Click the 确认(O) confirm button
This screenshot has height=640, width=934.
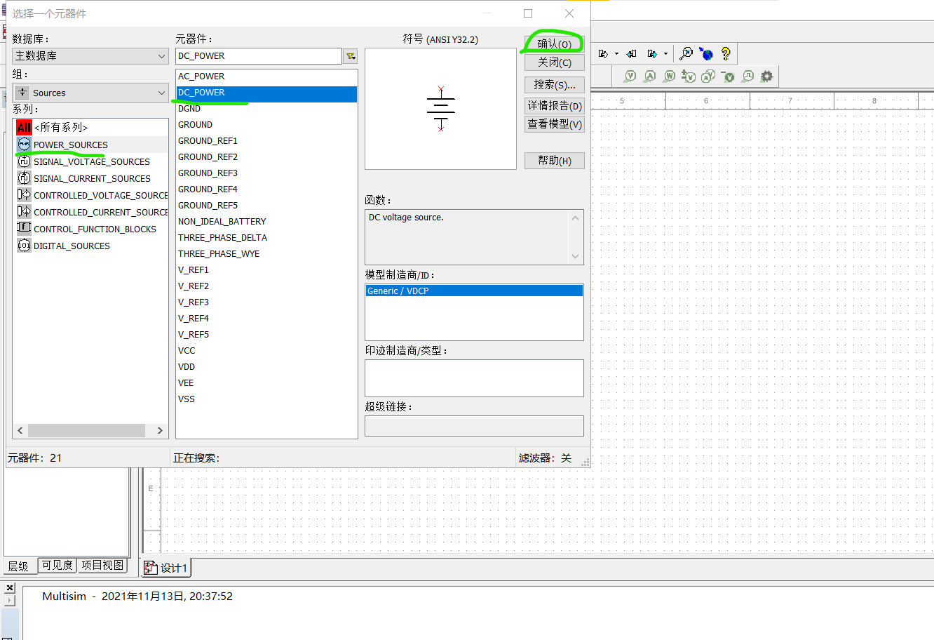coord(553,43)
